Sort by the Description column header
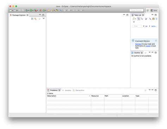Screen dimensions: 167x129 click(69, 96)
